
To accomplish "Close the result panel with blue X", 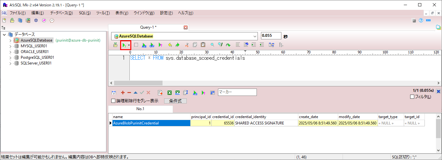I will coord(438,91).
